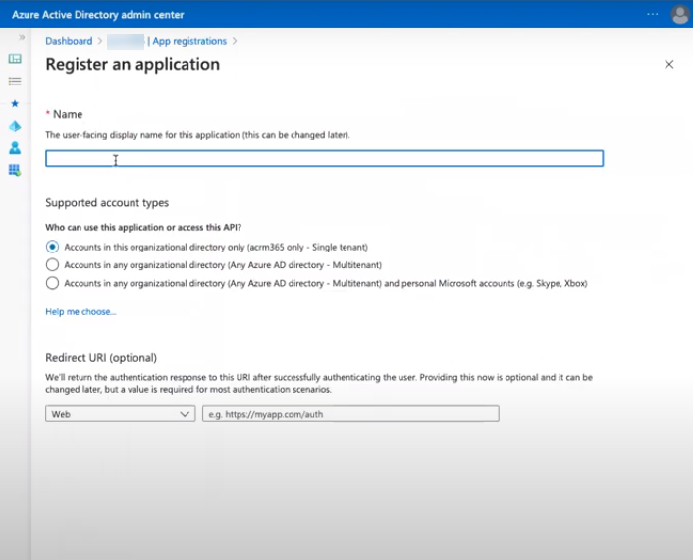Open Azure Active Directory pyramid icon

15,126
